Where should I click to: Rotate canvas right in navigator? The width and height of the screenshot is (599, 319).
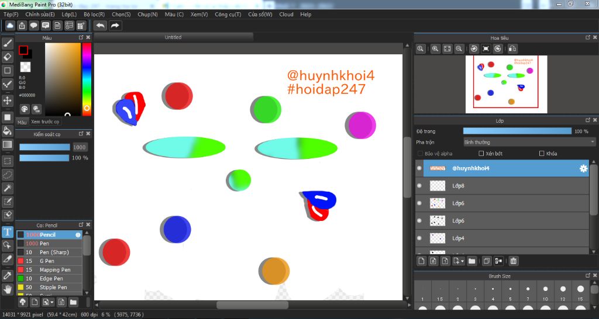click(498, 49)
